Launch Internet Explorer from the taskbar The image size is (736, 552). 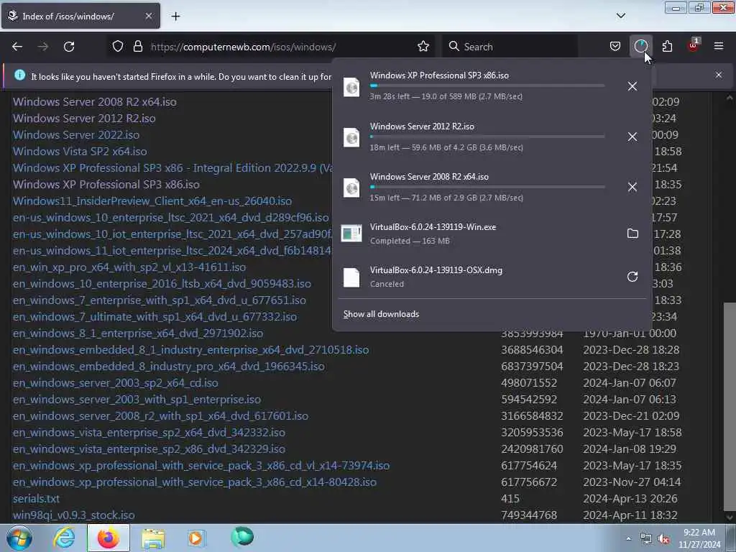tap(64, 538)
